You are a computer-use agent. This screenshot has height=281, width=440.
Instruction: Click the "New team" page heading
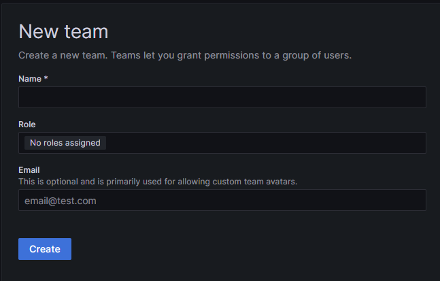click(63, 31)
